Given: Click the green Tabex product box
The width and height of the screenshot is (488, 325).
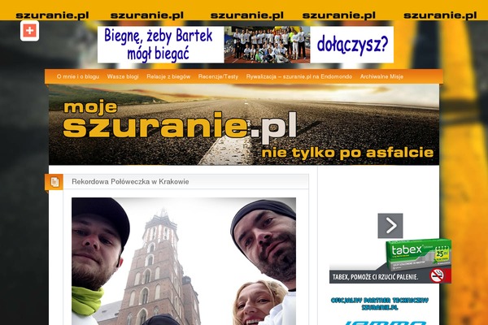Looking at the screenshot, I should (417, 255).
